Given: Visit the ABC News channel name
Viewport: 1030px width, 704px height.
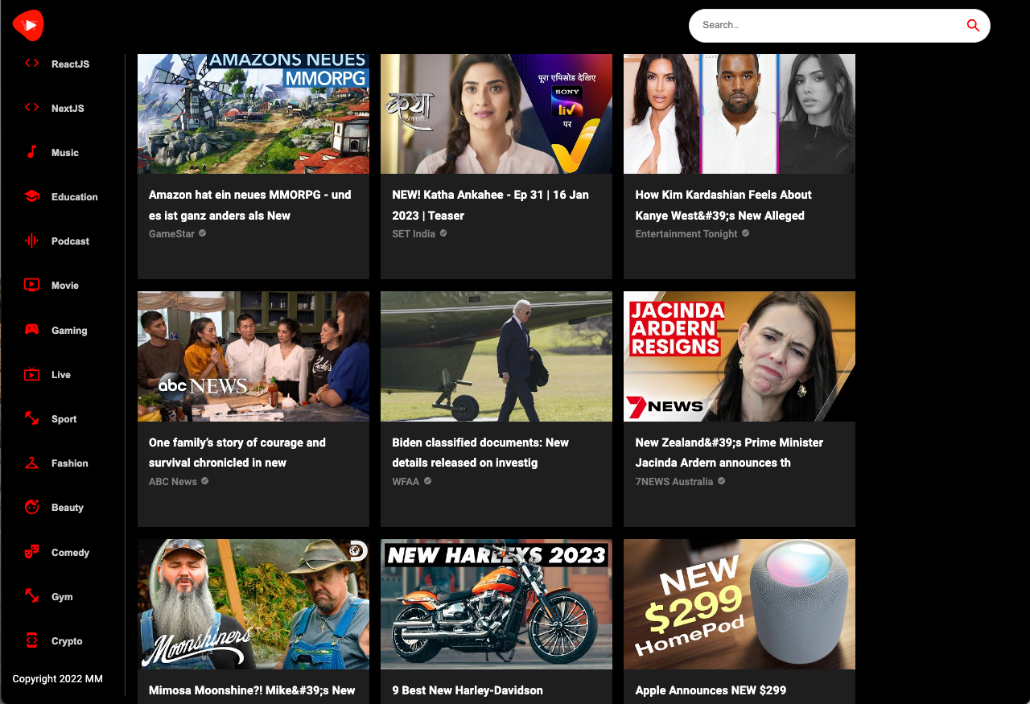Looking at the screenshot, I should [x=173, y=482].
